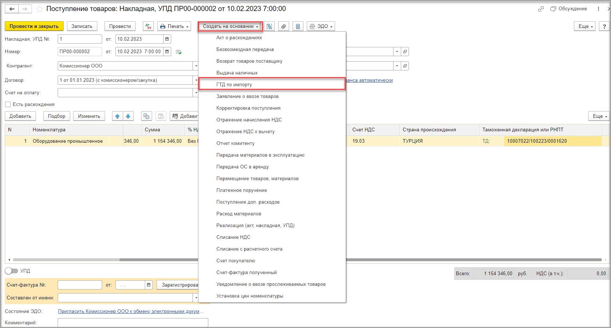The height and width of the screenshot is (328, 611).
Task: Click the barcode Добавить button
Action: pos(184,116)
